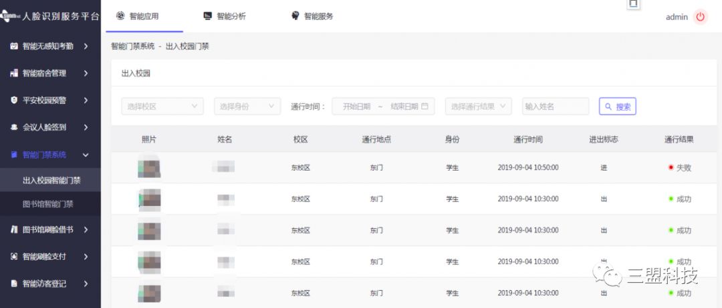
Task: Switch to the 智能服务 tab
Action: (x=312, y=17)
